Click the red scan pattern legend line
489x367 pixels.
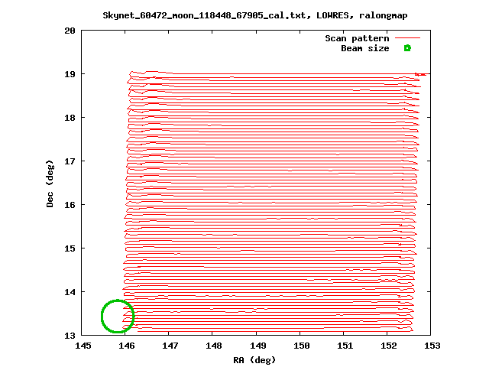point(407,38)
